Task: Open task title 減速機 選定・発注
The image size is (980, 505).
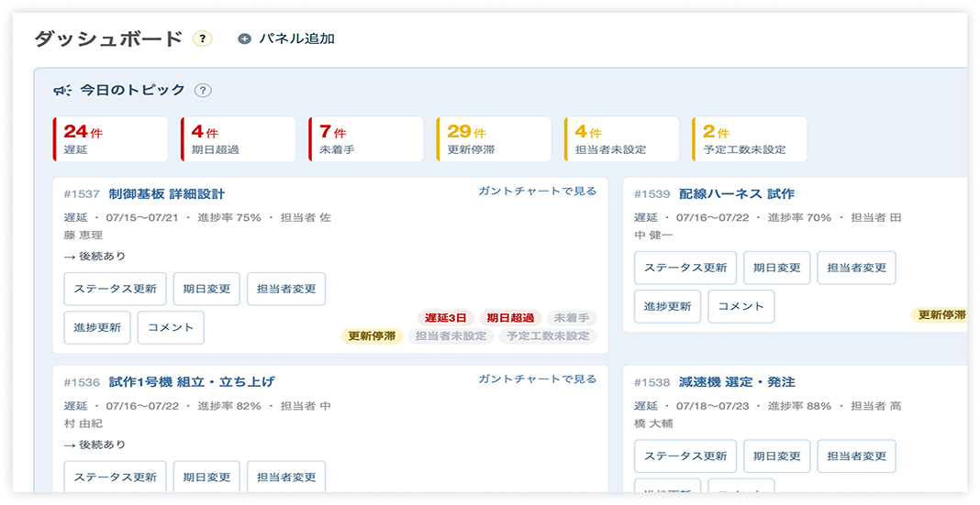Action: (x=737, y=382)
